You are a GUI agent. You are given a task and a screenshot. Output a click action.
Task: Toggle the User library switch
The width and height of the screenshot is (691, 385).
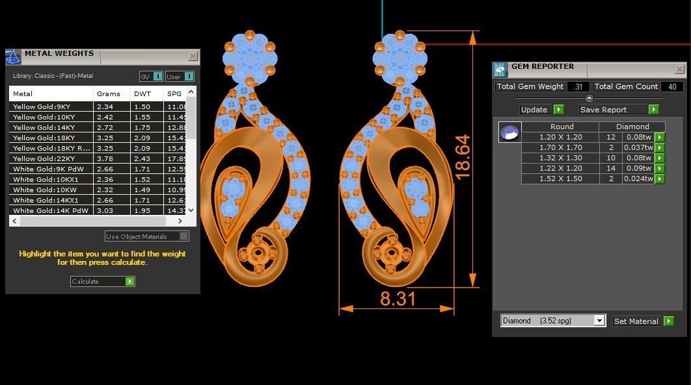pyautogui.click(x=189, y=77)
